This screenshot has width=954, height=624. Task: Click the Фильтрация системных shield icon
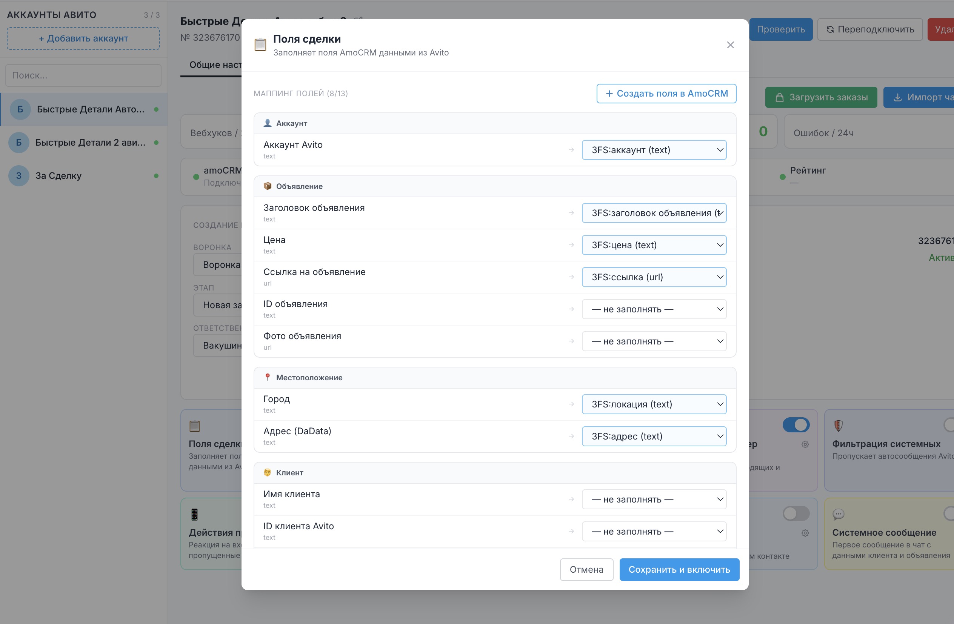[x=838, y=425]
